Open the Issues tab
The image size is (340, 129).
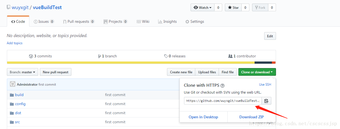click(44, 21)
